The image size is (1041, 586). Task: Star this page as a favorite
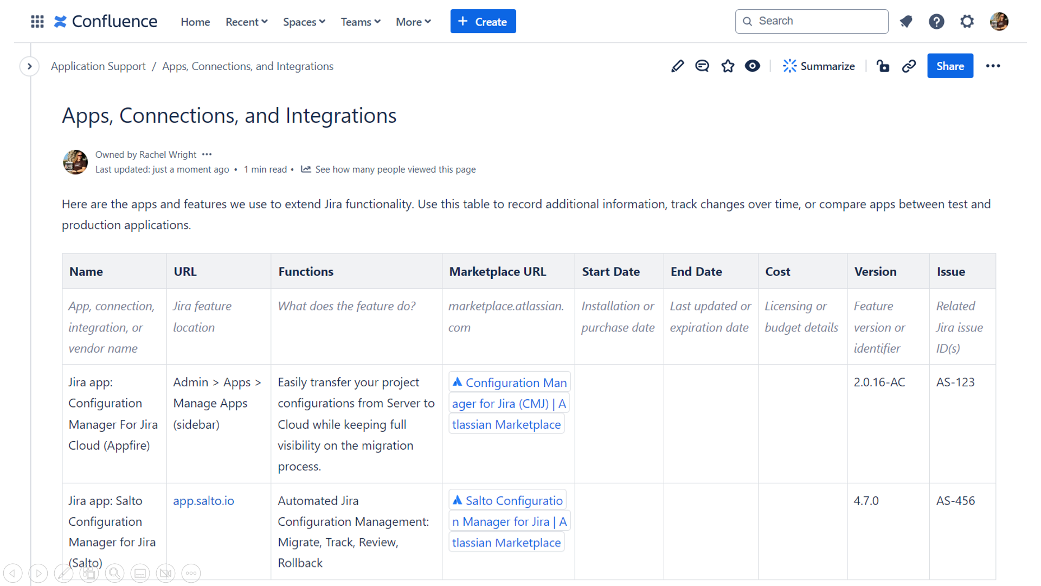point(727,66)
